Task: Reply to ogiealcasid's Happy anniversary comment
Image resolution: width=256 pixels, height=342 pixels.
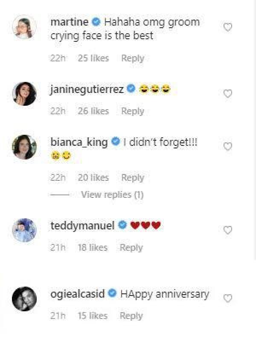Action: click(131, 316)
